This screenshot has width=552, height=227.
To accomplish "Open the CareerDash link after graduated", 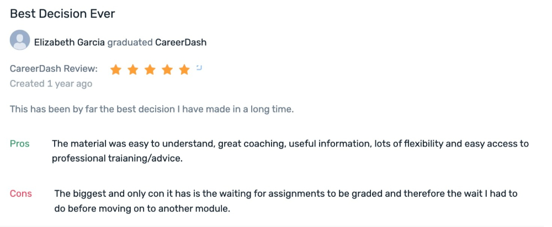I will point(181,42).
